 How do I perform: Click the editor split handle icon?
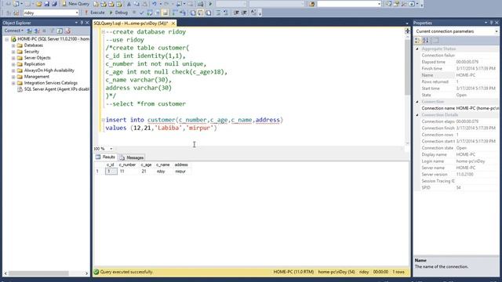coord(407,31)
